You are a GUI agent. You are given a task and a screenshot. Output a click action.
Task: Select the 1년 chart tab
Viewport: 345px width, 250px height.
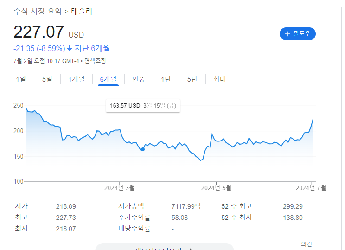coord(166,79)
